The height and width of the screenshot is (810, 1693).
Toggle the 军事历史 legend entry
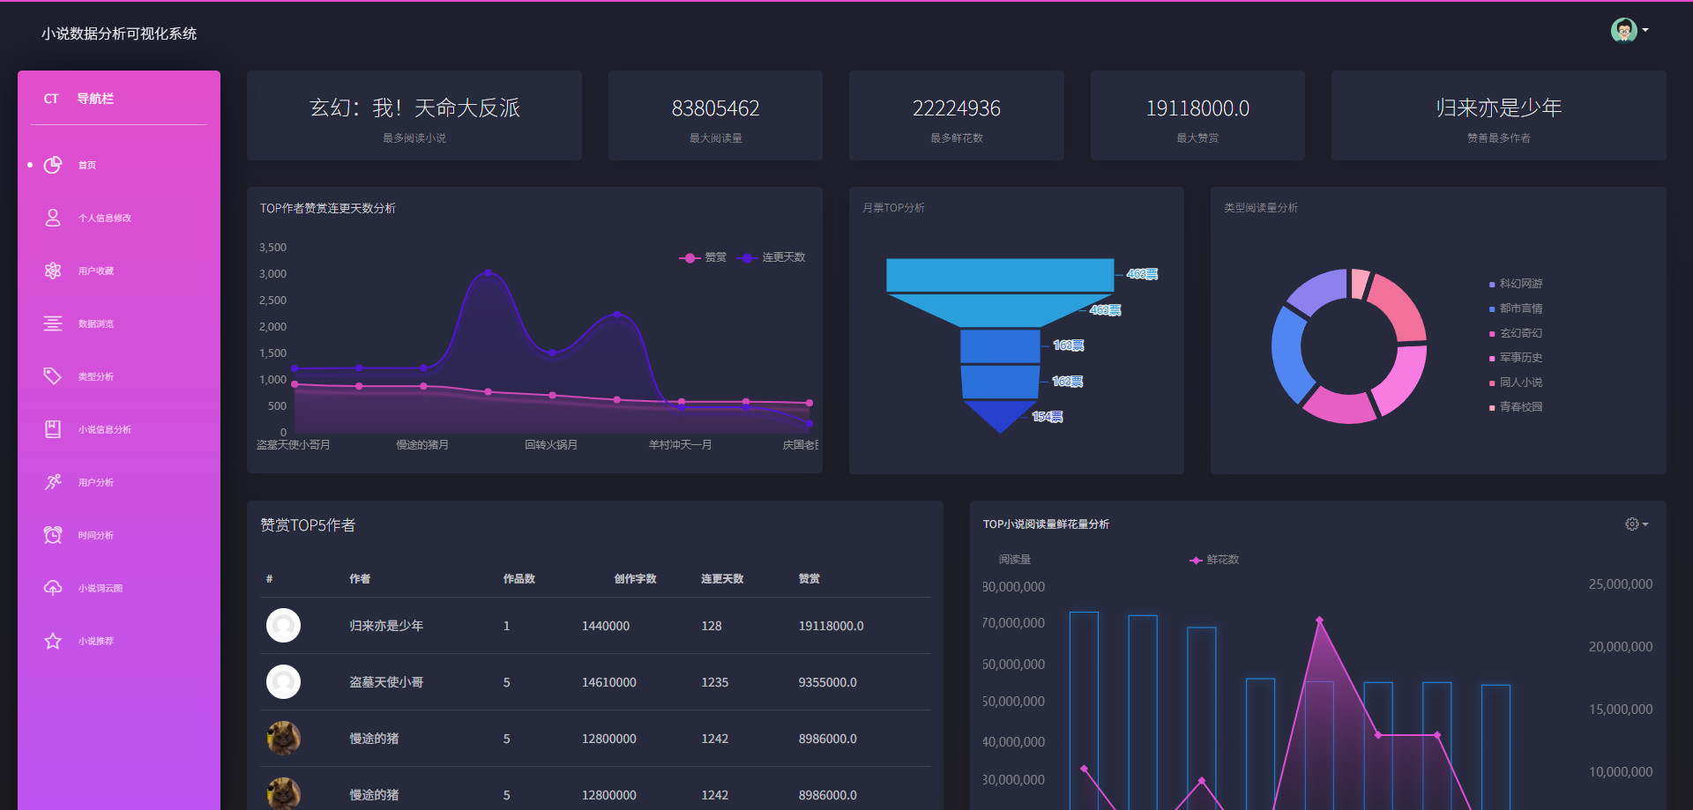(x=1516, y=358)
